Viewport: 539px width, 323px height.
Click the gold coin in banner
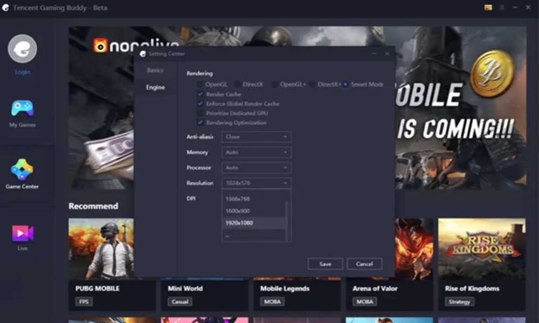pos(492,73)
